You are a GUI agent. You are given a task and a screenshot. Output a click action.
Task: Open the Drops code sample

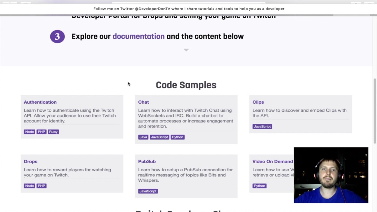(31, 162)
